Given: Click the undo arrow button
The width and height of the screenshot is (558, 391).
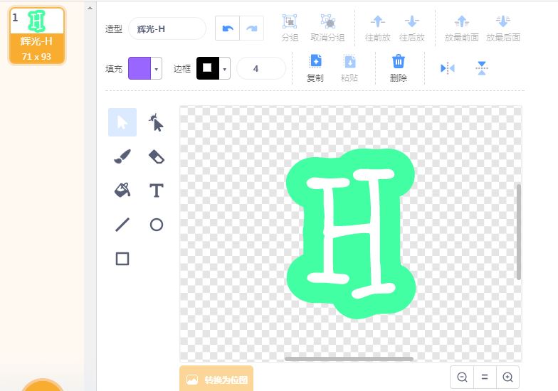Looking at the screenshot, I should point(228,28).
